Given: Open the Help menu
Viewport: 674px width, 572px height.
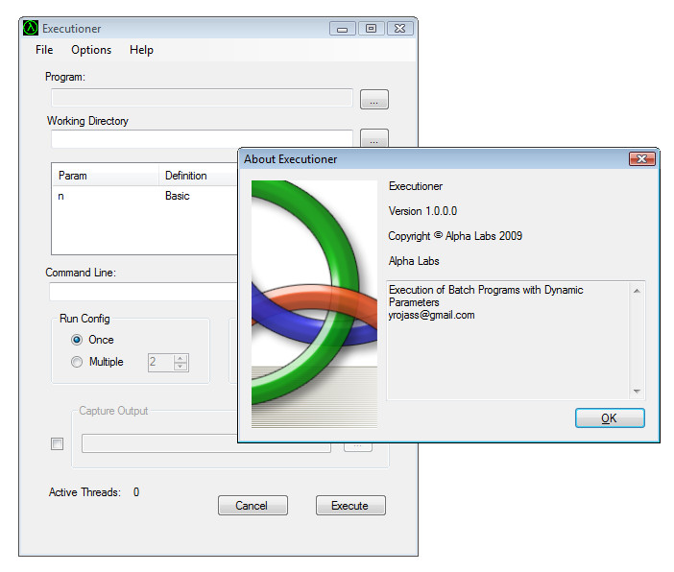Looking at the screenshot, I should [x=141, y=50].
